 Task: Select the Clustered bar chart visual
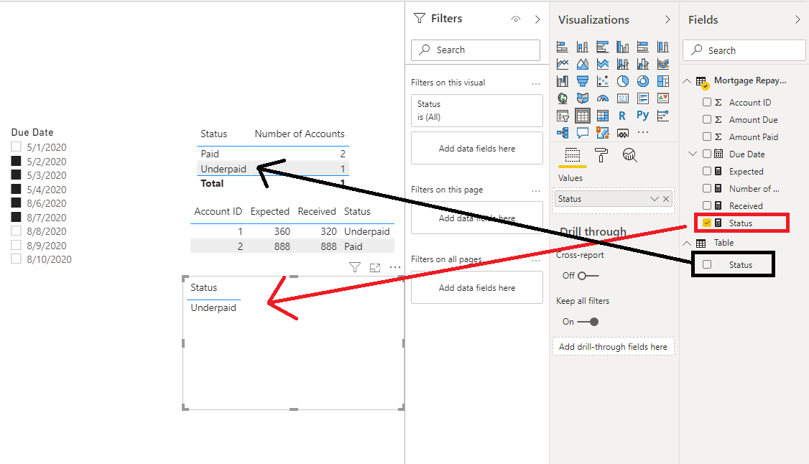(x=603, y=47)
